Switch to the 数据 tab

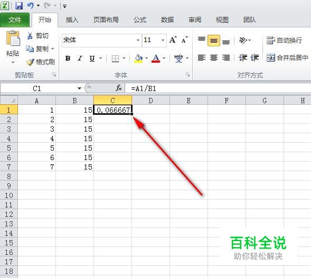pyautogui.click(x=167, y=20)
